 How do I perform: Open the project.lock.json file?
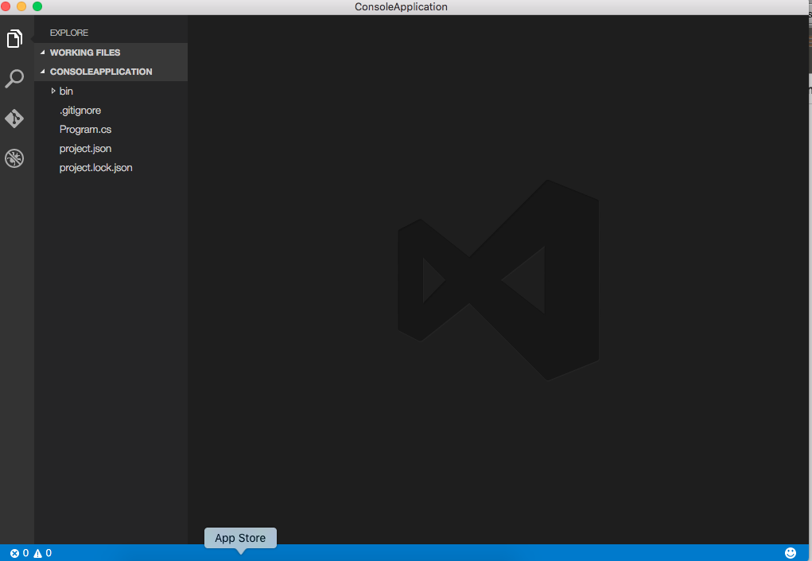(x=95, y=168)
